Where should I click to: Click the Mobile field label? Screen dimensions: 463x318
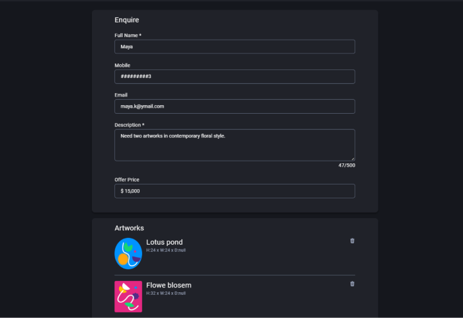coord(122,65)
